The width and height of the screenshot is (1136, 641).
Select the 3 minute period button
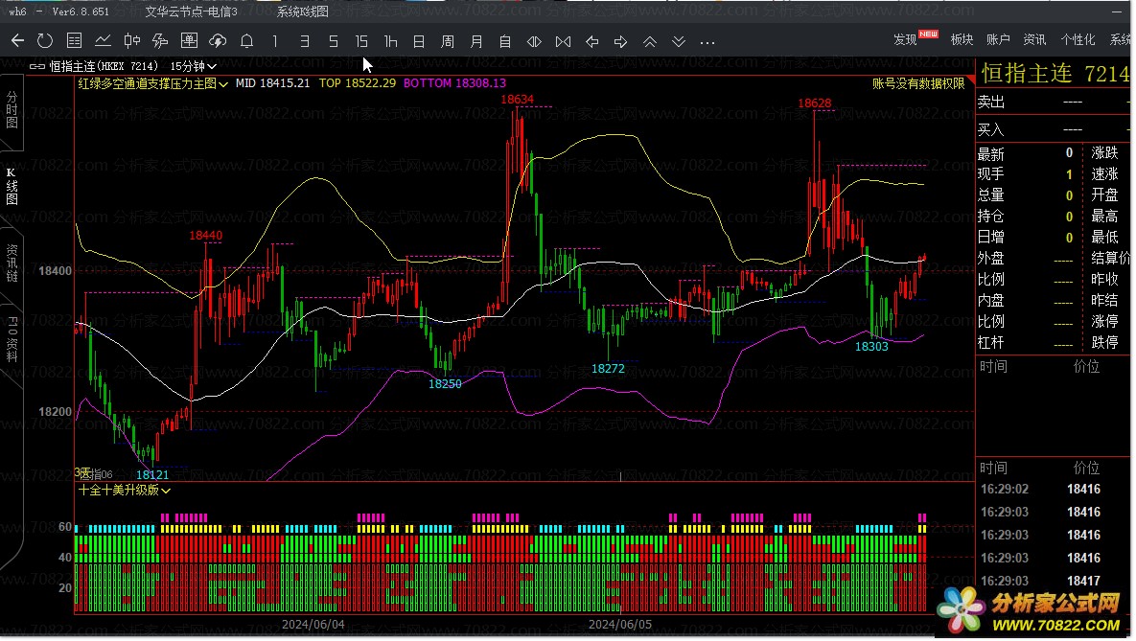click(304, 41)
